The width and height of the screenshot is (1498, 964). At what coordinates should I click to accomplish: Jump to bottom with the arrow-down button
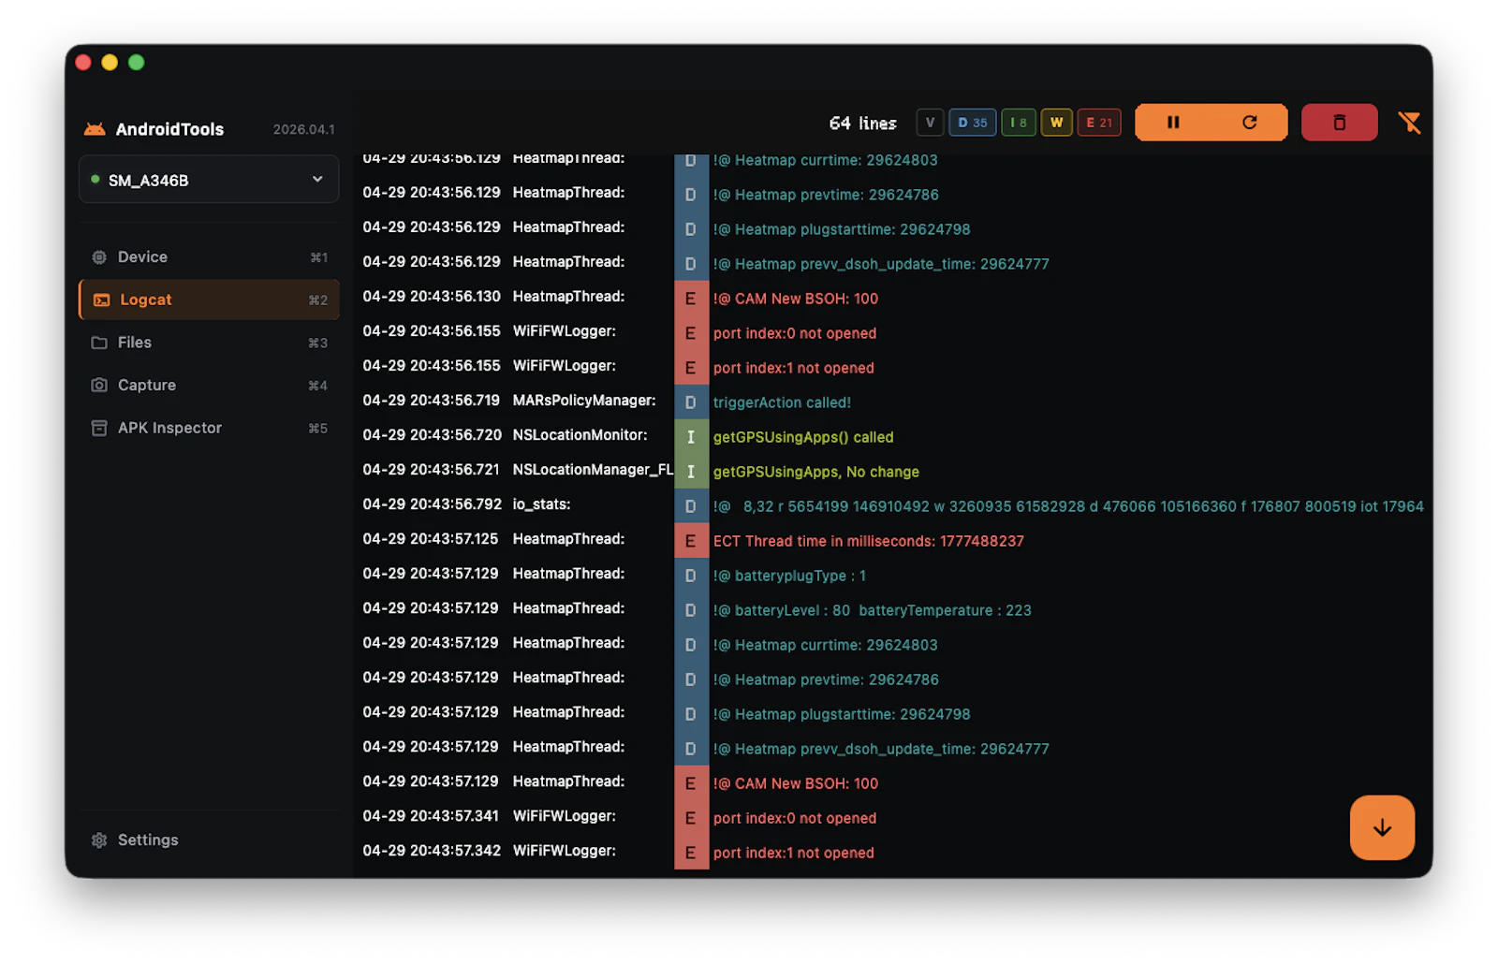[x=1382, y=827]
